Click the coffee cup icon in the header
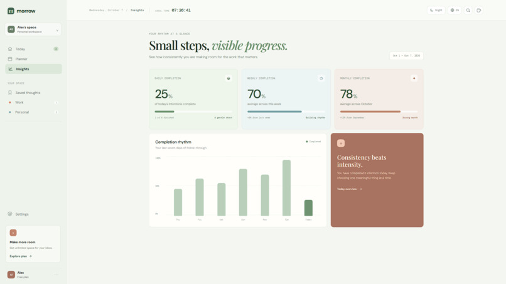The width and height of the screenshot is (506, 284). pyautogui.click(x=479, y=10)
